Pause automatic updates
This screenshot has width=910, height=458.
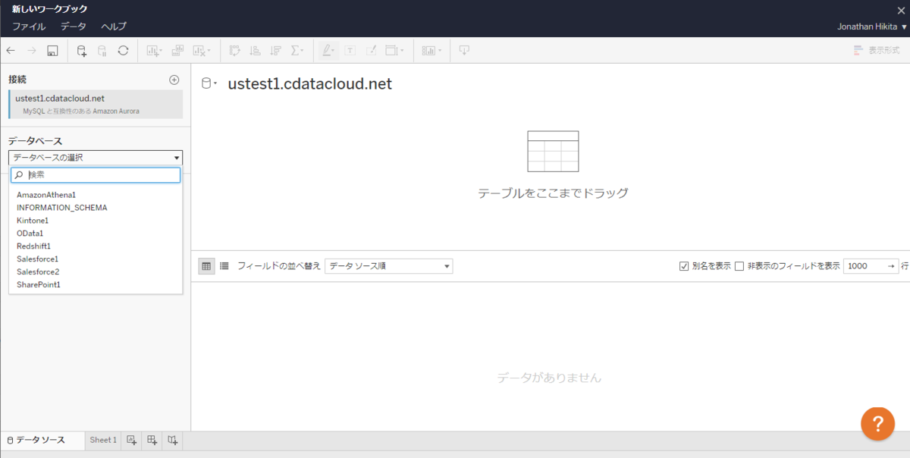[101, 50]
